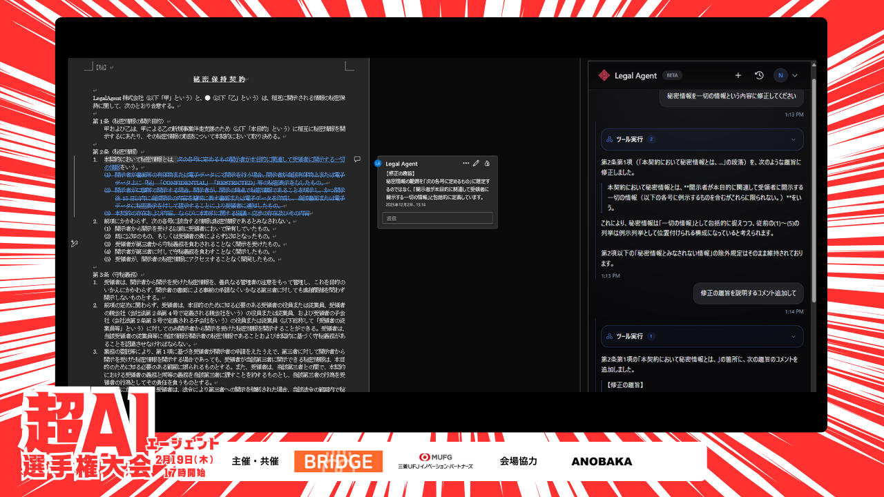Viewport: 884px width, 497px height.
Task: Expand first ツール実行 panel with badge 2
Action: [792, 139]
